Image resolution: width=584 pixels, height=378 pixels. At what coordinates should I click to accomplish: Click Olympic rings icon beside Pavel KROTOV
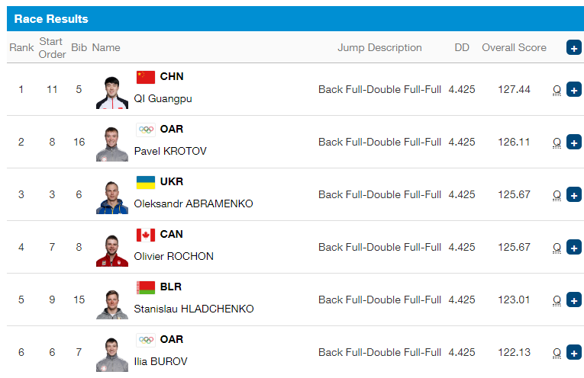pyautogui.click(x=146, y=130)
